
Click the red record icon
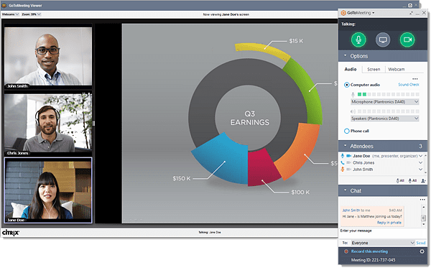346,251
